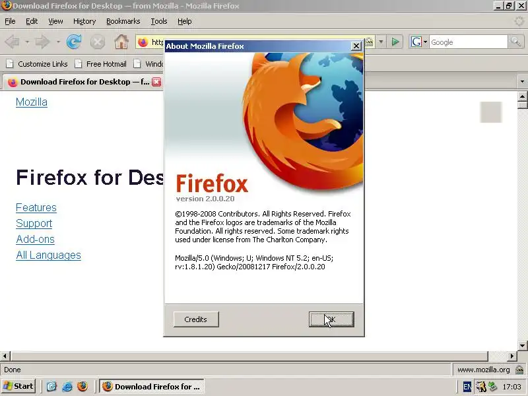Click the Download Firefox taskbar button
The height and width of the screenshot is (396, 528).
click(x=152, y=386)
